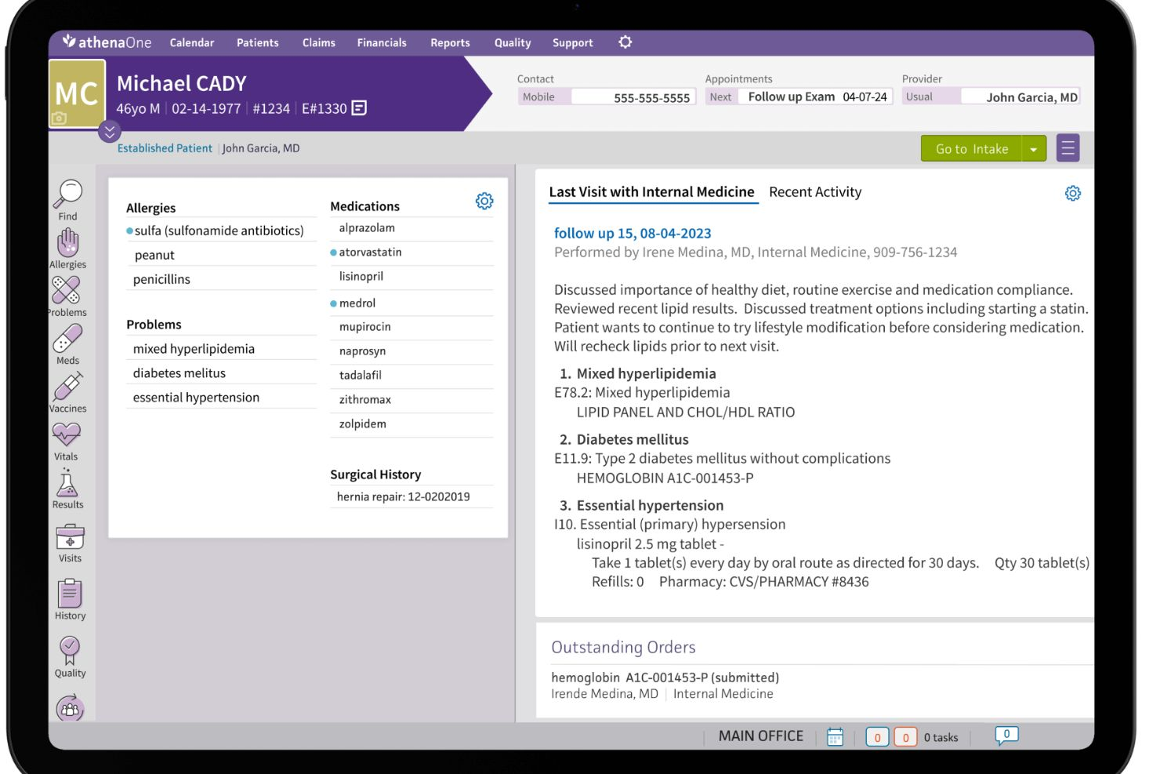The width and height of the screenshot is (1160, 774).
Task: Open the Calendar menu
Action: 192,42
